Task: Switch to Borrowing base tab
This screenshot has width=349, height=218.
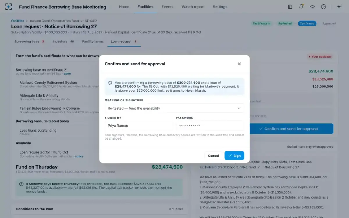Action: pyautogui.click(x=29, y=42)
